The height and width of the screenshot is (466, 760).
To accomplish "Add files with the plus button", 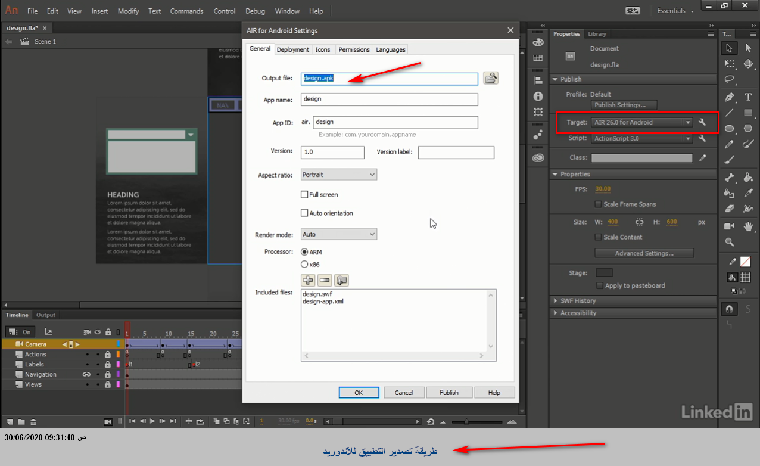I will (x=308, y=279).
